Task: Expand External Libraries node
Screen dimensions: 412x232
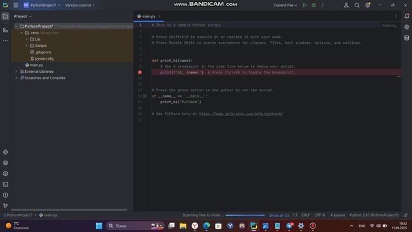Action: click(x=16, y=72)
